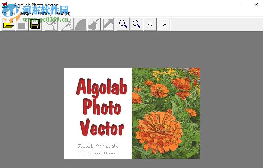Click the lunging figure toolbar icon
The width and height of the screenshot is (263, 168).
click(x=67, y=25)
